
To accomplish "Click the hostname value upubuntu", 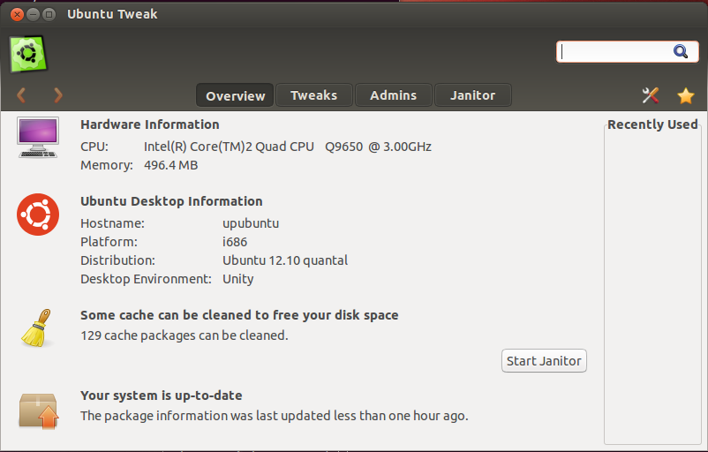I will tap(251, 223).
